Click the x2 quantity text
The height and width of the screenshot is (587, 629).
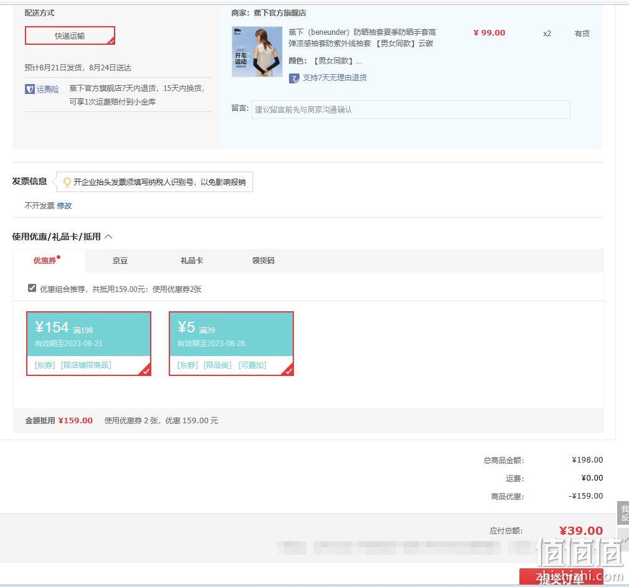point(547,34)
